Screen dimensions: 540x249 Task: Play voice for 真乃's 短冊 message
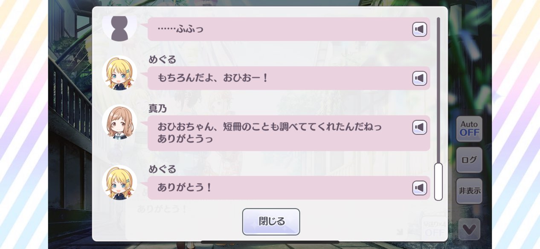420,127
